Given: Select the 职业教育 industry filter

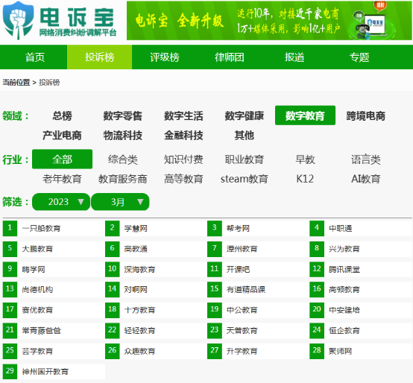Looking at the screenshot, I should pyautogui.click(x=245, y=159).
